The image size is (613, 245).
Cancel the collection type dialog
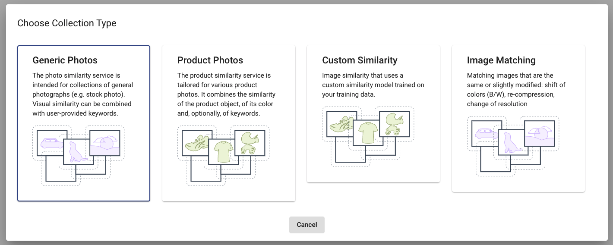pos(307,225)
